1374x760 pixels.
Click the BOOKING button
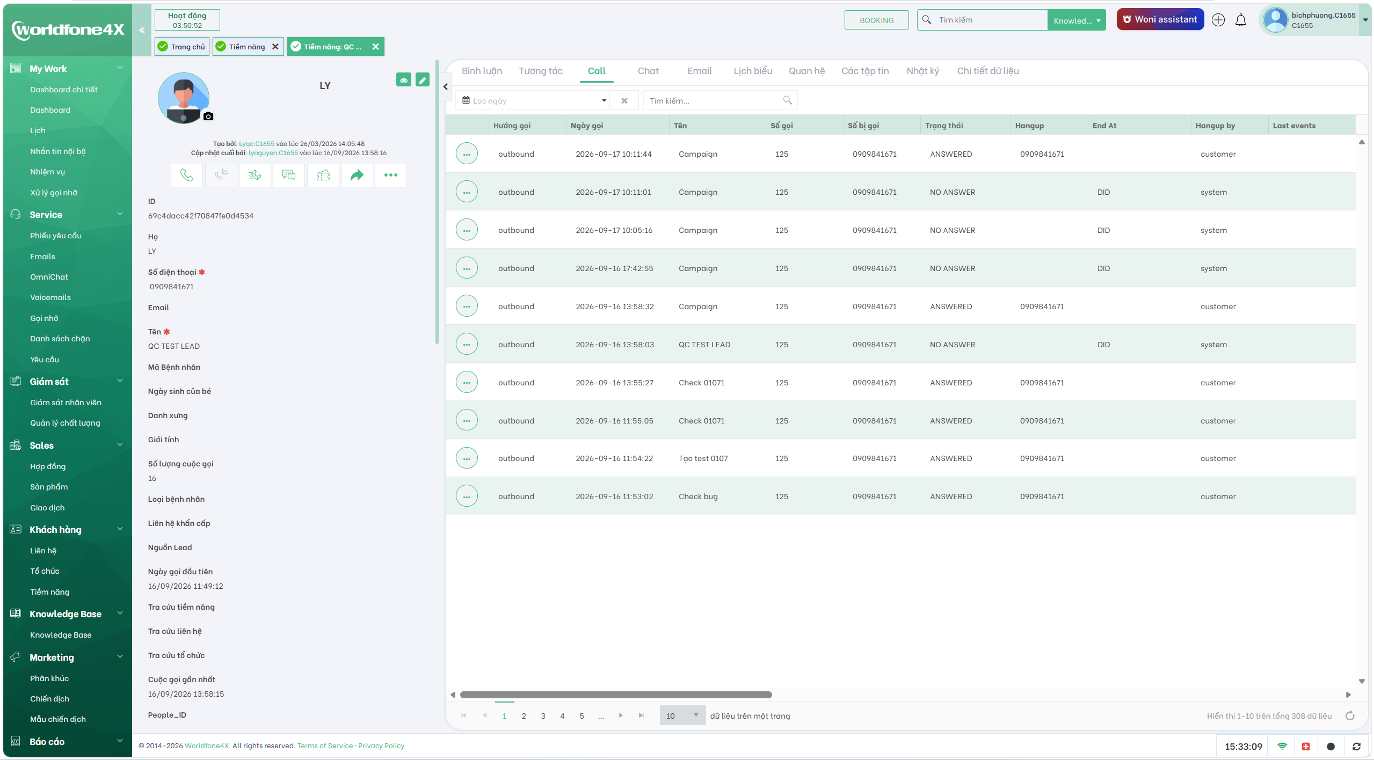click(x=877, y=20)
